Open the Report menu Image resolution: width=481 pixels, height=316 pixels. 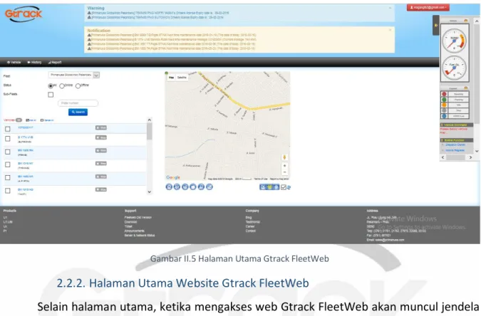[55, 62]
